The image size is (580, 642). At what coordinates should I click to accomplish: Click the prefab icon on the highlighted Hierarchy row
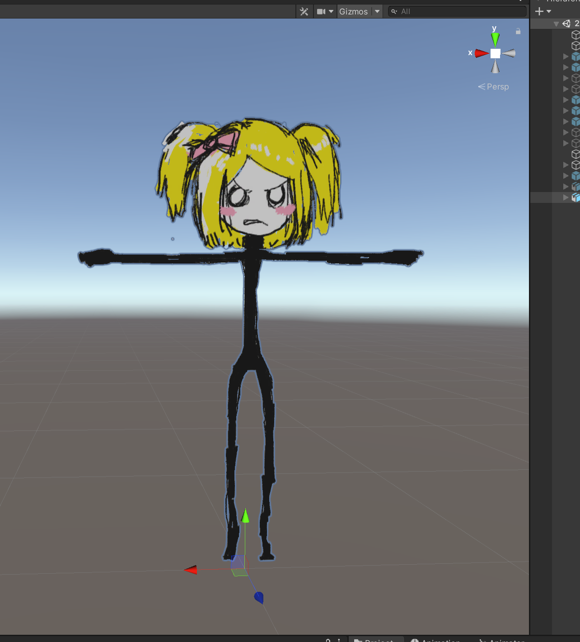coord(575,197)
